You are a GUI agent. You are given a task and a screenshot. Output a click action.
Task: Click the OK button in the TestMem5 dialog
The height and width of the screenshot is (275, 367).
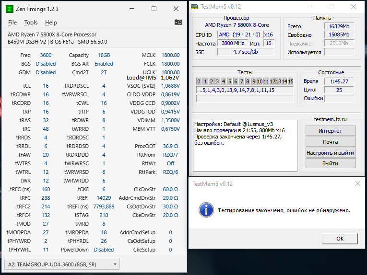click(x=340, y=239)
